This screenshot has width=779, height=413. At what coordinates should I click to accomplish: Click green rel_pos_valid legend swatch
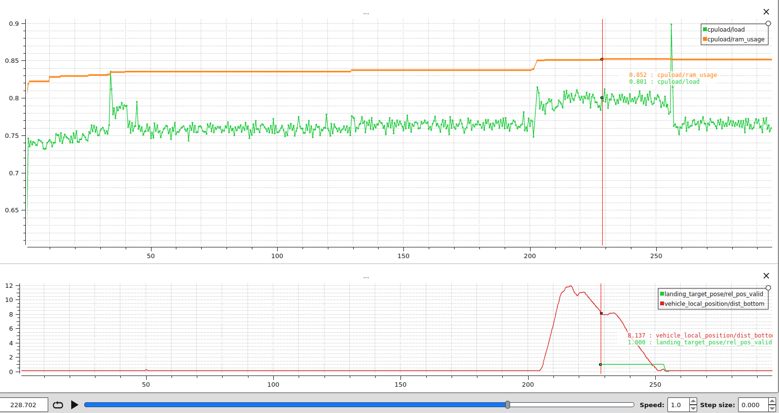pos(662,294)
